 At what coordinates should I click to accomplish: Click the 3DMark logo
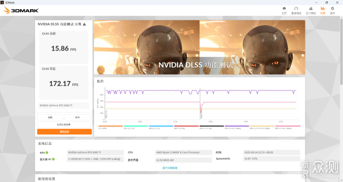pos(21,10)
